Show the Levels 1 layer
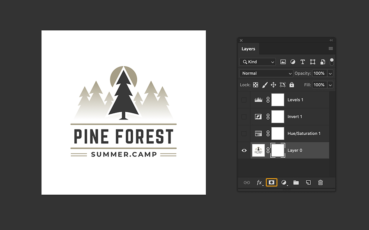 [244, 100]
